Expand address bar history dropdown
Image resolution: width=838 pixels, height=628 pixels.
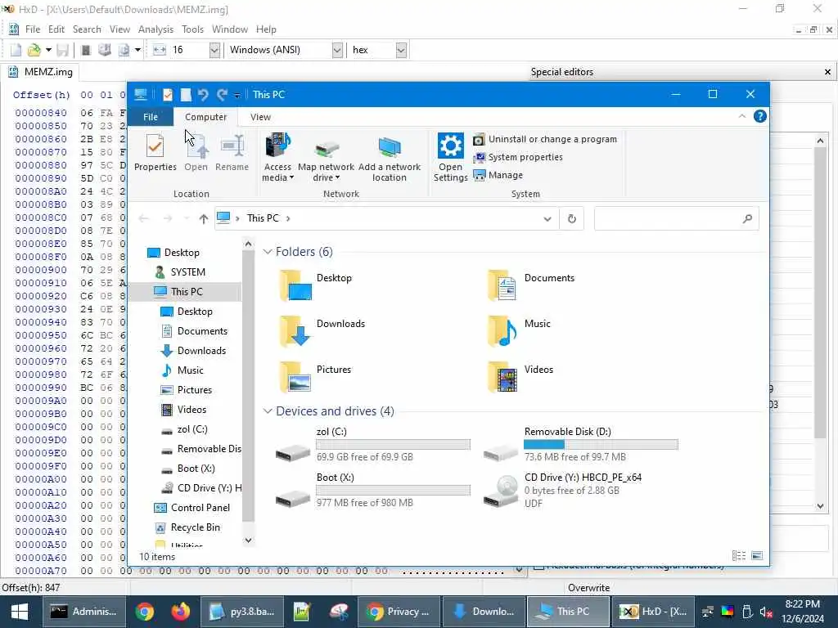[x=547, y=218]
